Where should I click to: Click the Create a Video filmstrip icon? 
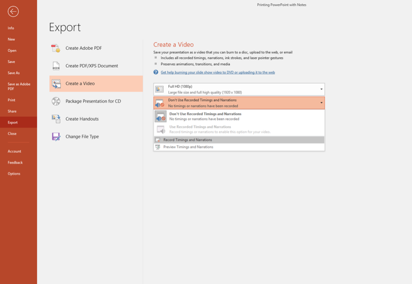click(56, 84)
